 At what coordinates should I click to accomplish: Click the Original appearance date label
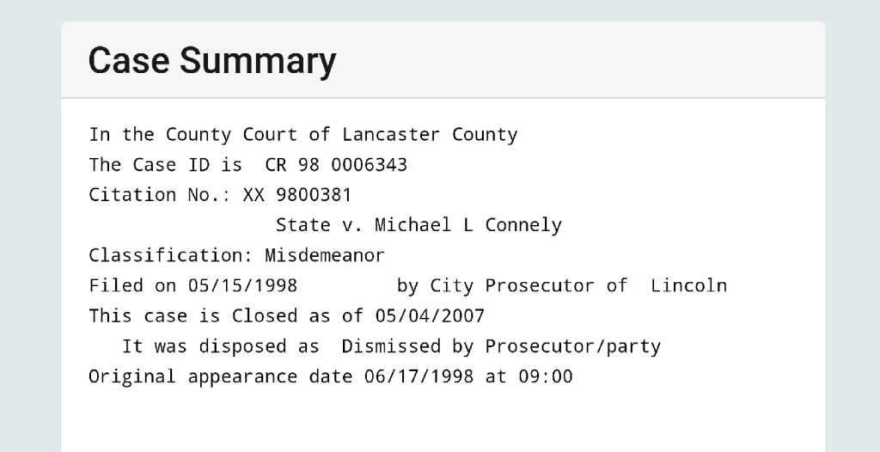coord(215,376)
